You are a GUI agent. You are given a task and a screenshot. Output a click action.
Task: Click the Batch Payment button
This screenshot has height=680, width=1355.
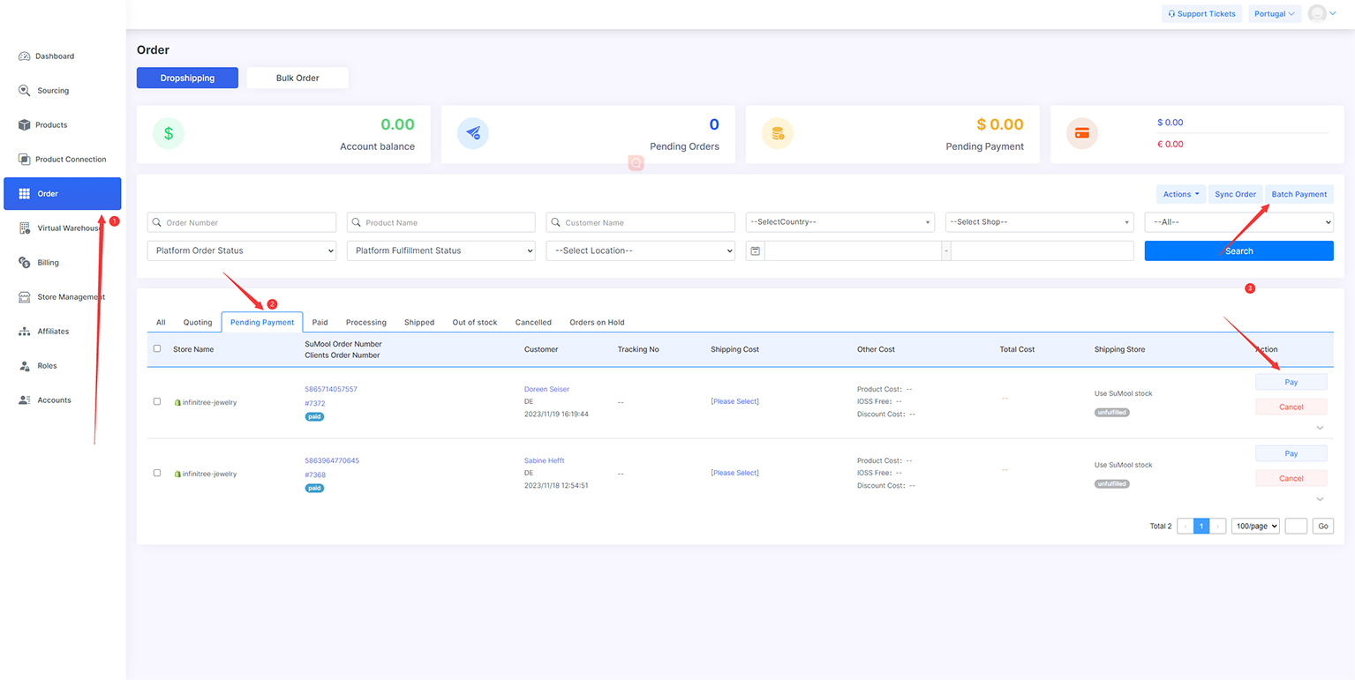[1299, 194]
